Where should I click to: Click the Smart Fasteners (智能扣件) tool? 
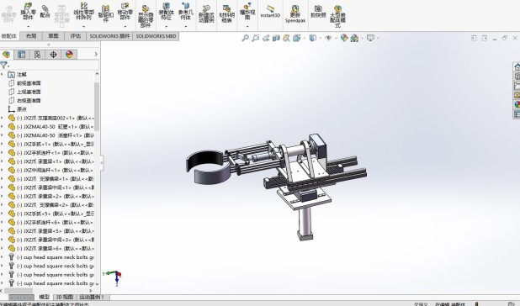click(105, 14)
